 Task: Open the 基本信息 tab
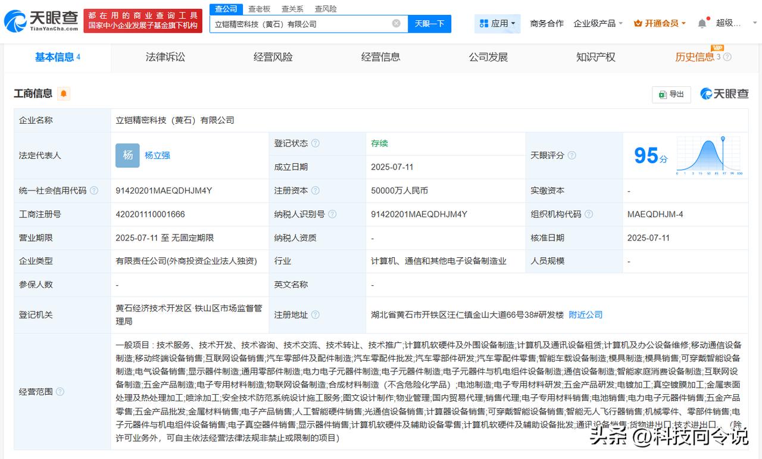coord(57,57)
